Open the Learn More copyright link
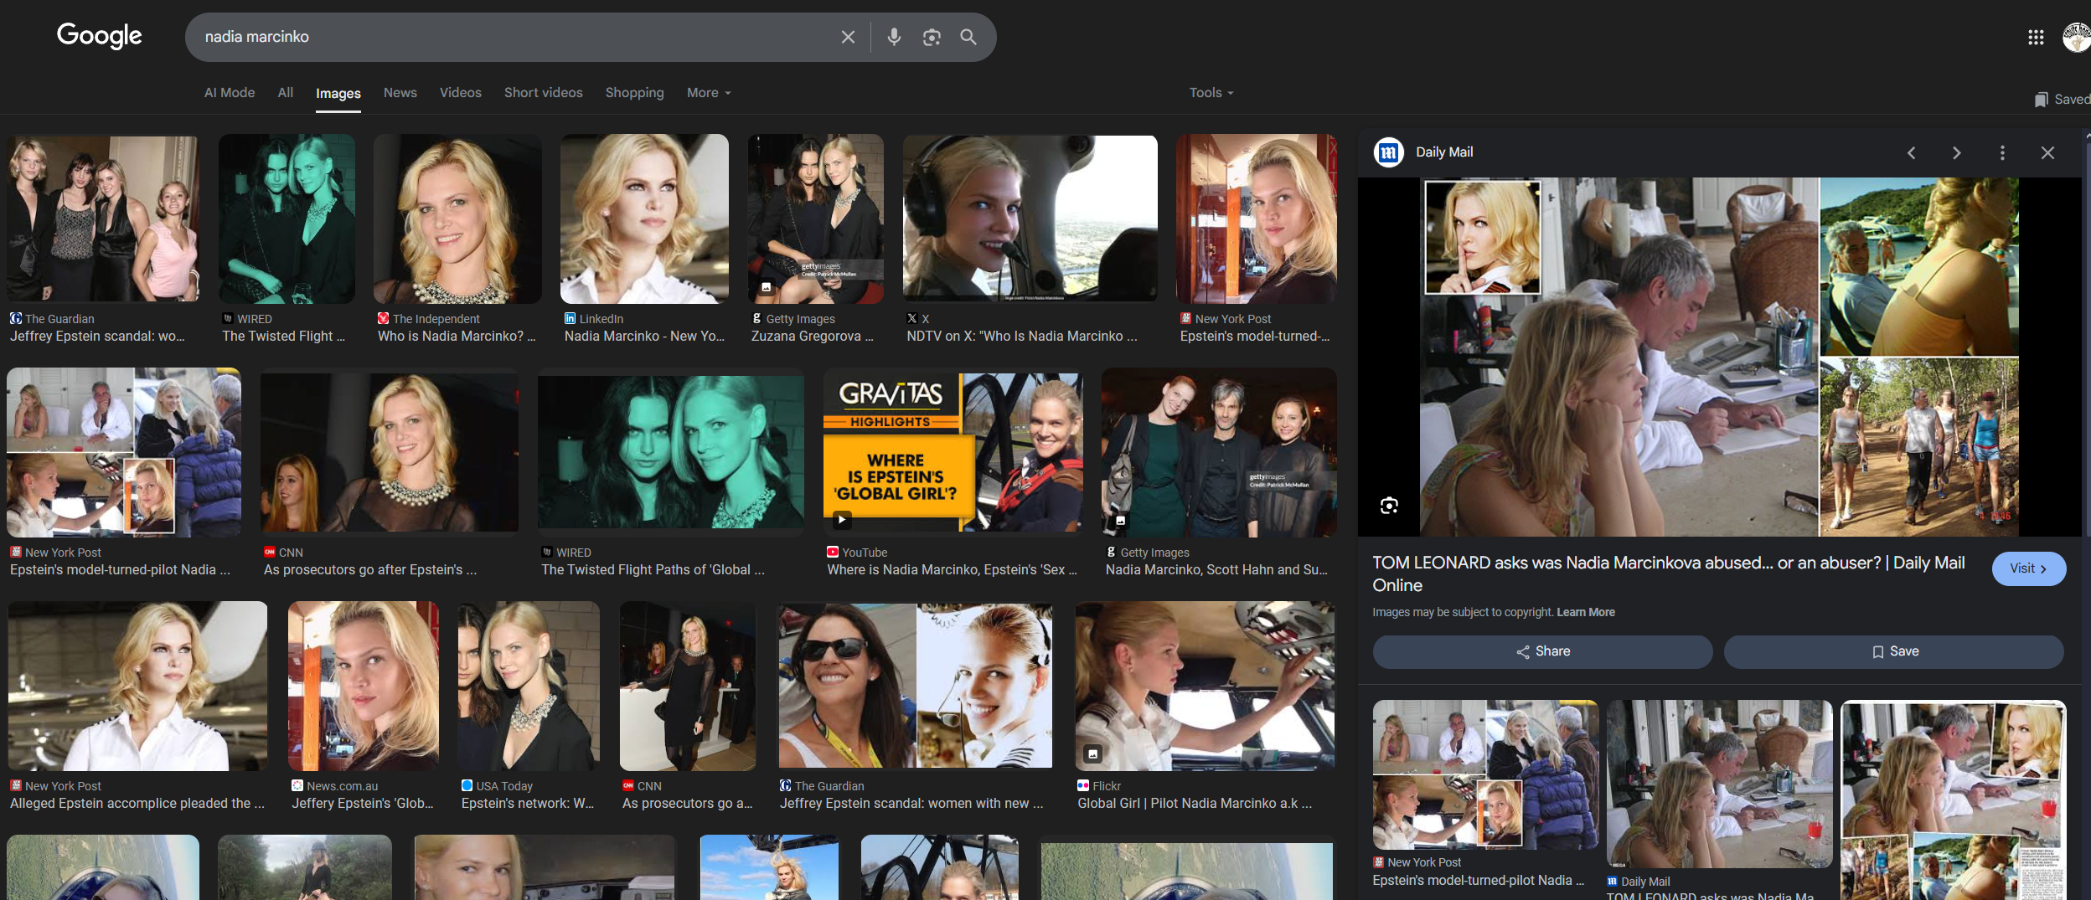Viewport: 2091px width, 900px height. click(1586, 612)
